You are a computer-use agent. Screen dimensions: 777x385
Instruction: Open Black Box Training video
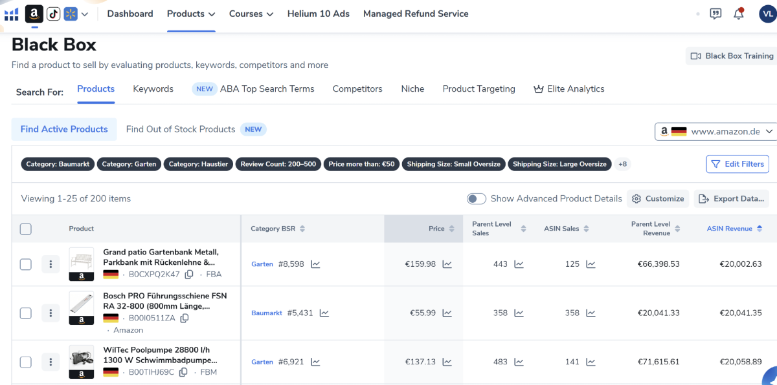(732, 56)
